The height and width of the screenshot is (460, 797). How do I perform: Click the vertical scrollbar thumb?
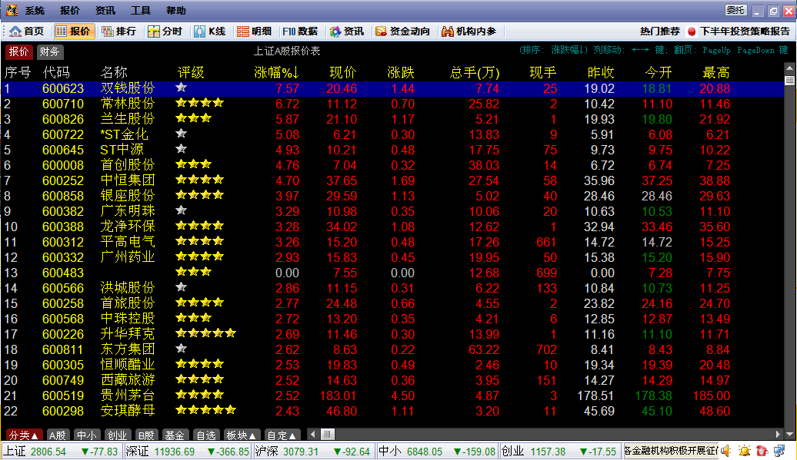789,80
